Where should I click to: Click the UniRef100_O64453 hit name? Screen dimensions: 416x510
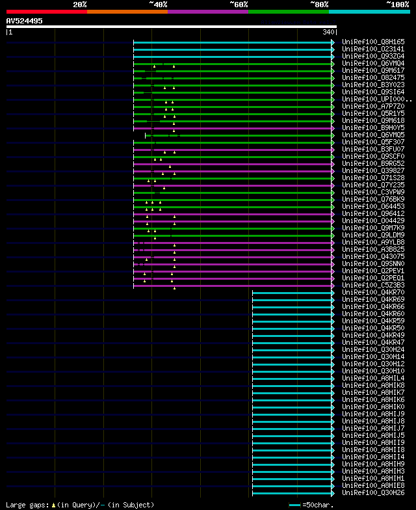(x=373, y=207)
